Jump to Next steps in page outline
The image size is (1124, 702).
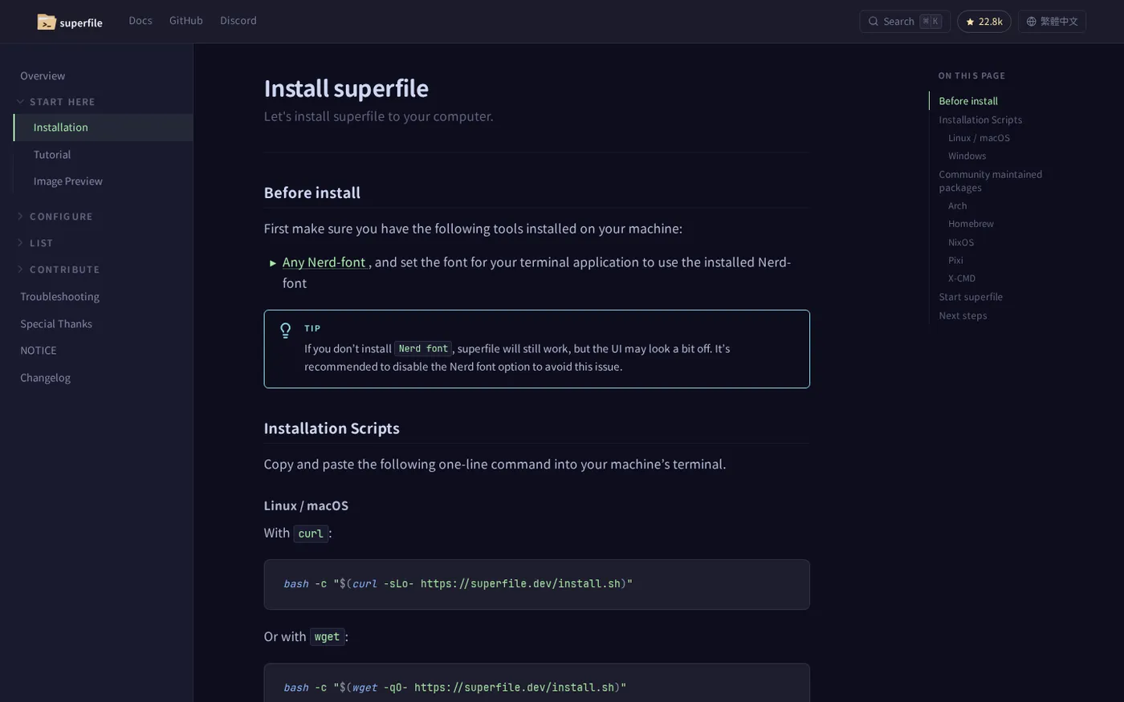tap(963, 315)
